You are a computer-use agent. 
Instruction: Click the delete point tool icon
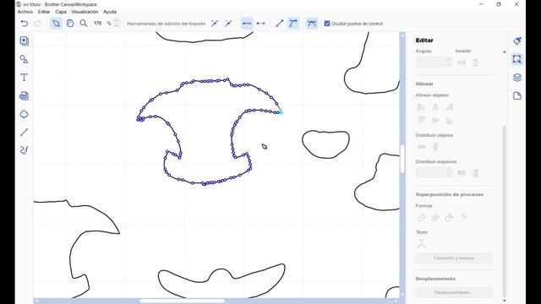click(x=228, y=24)
